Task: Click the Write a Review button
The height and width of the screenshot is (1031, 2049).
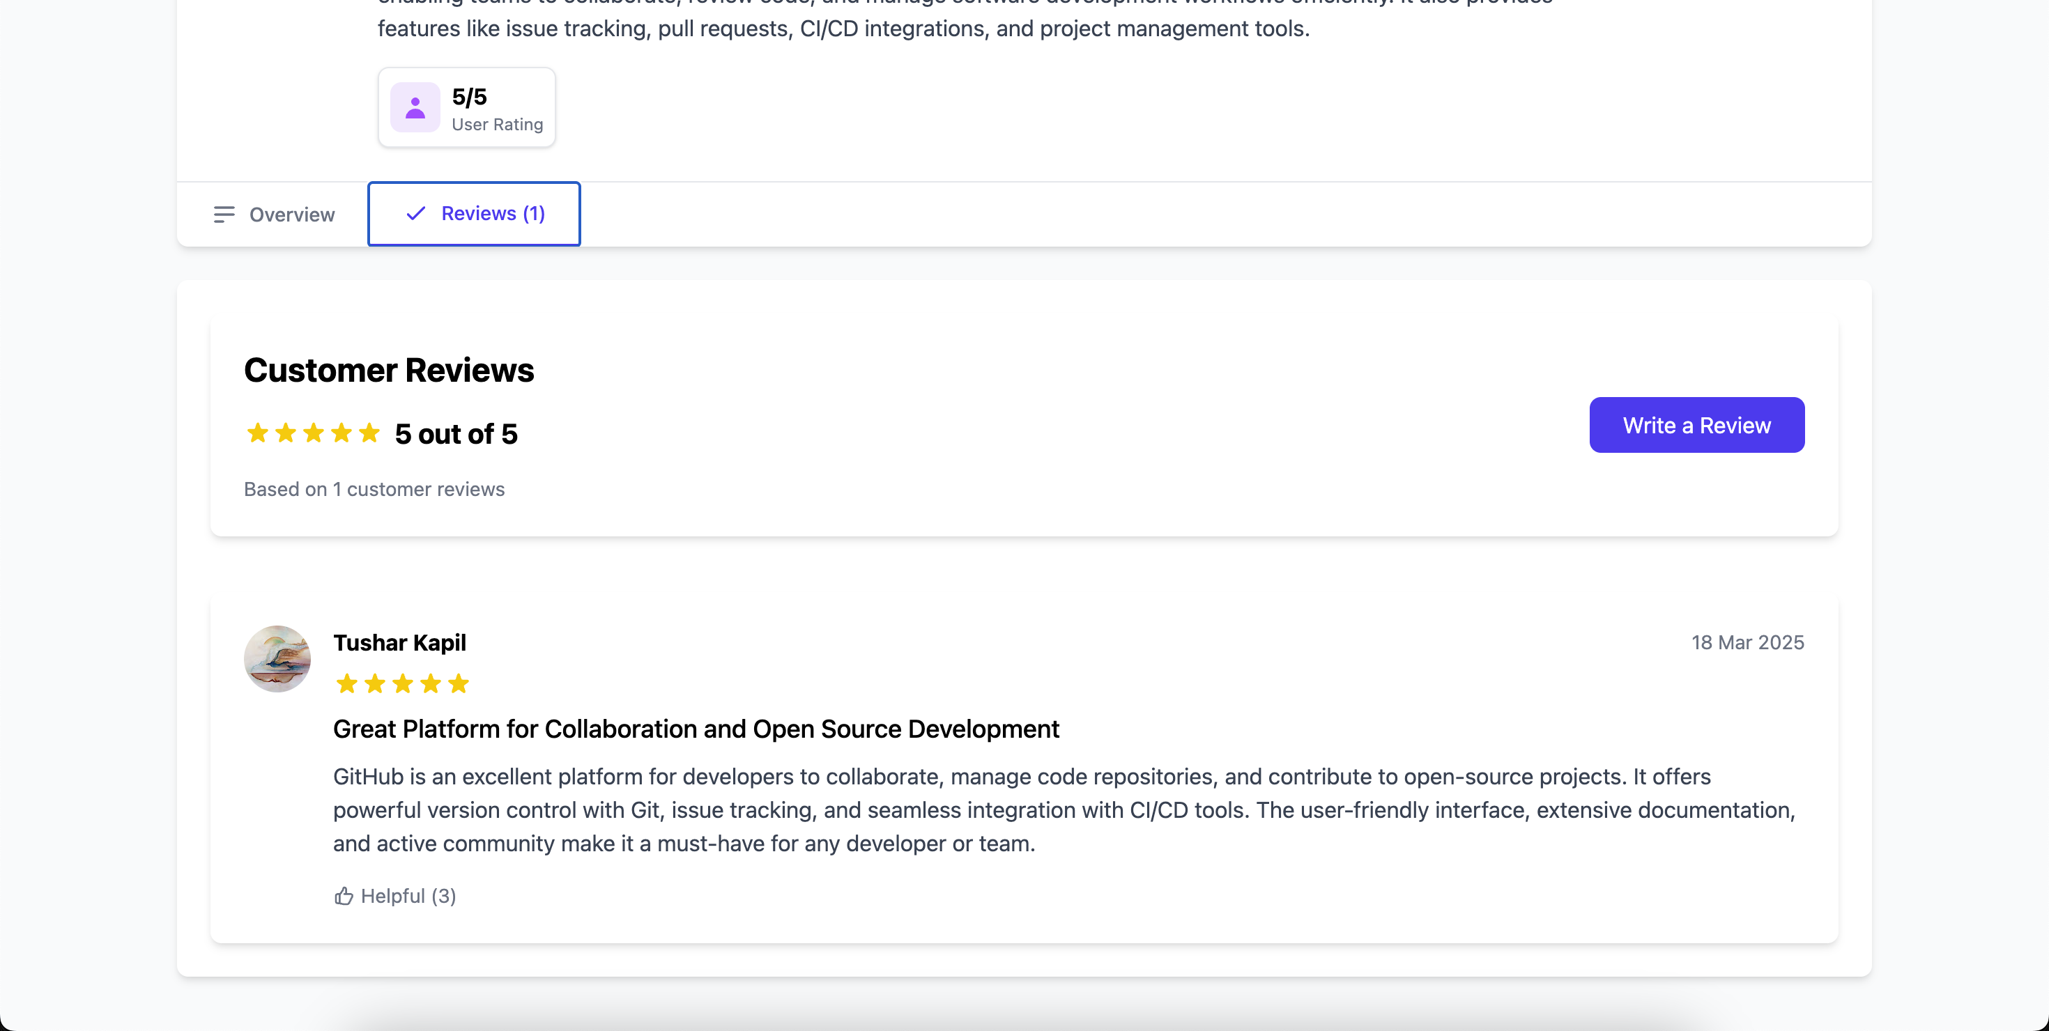Action: pos(1696,425)
